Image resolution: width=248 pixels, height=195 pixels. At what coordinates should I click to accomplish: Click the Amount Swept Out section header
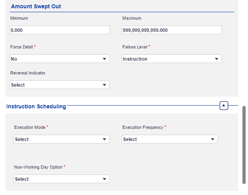click(36, 7)
